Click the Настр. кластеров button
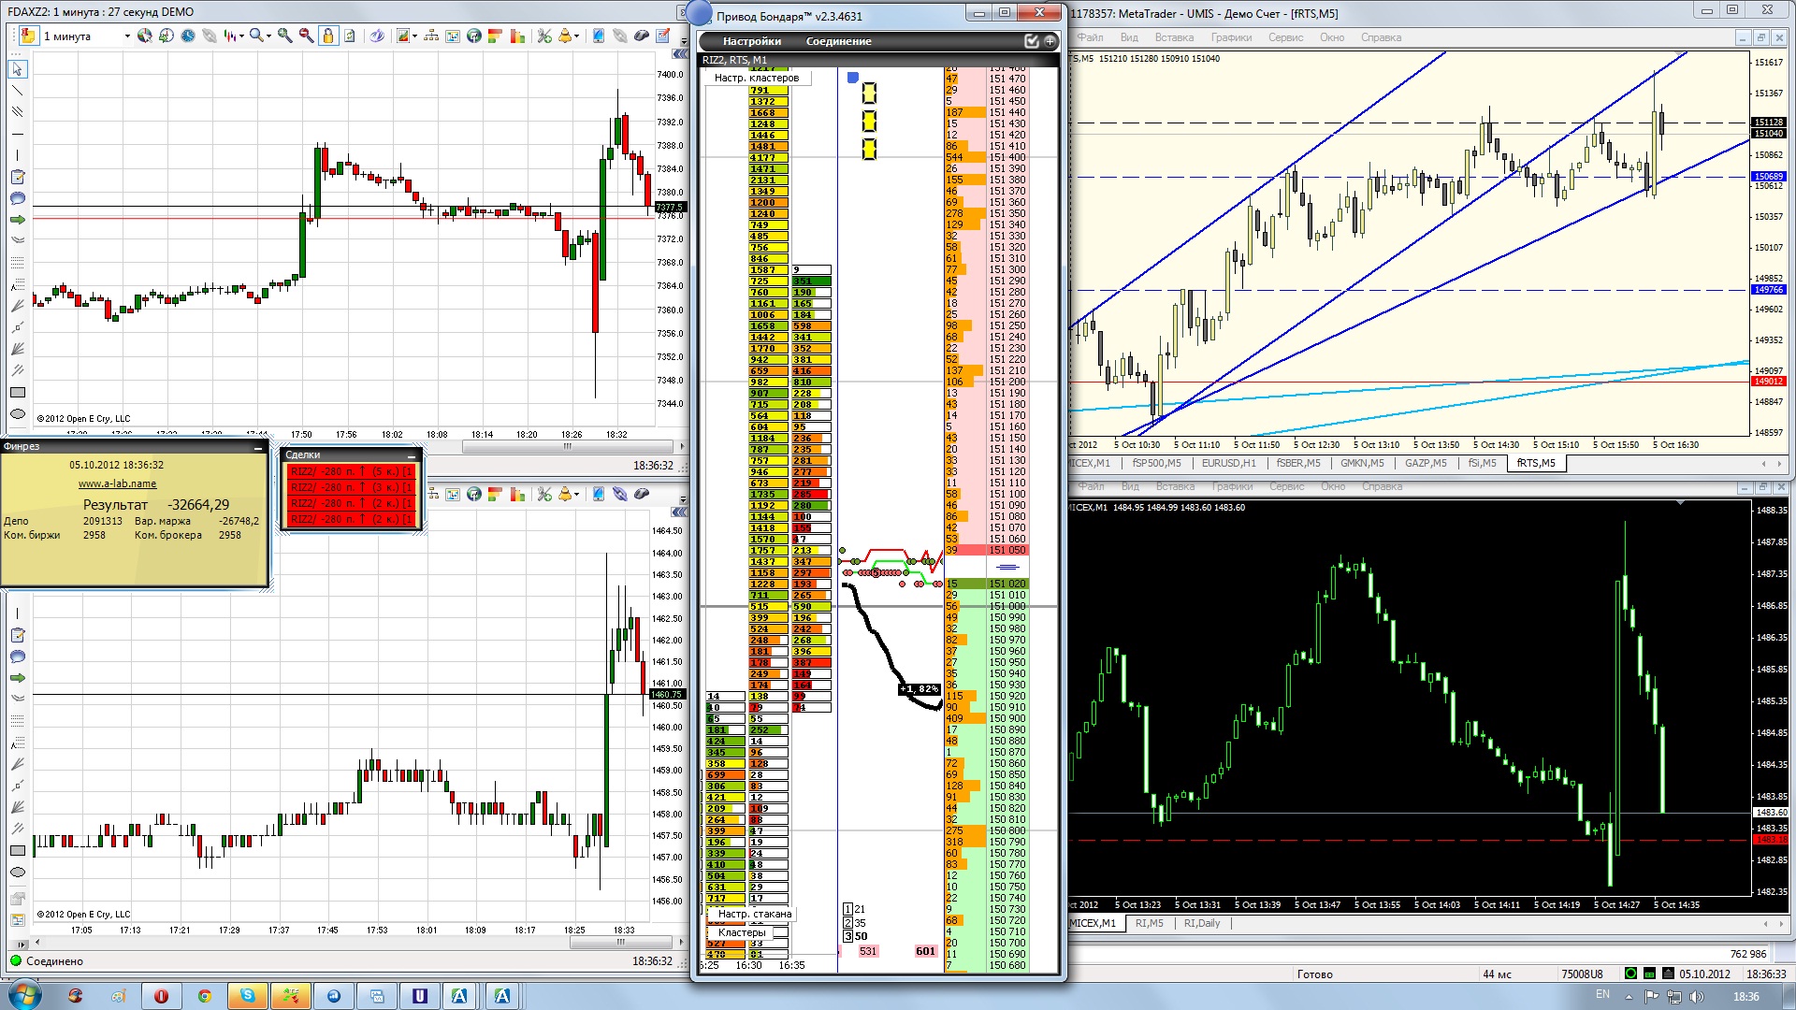1796x1010 pixels. pos(756,78)
